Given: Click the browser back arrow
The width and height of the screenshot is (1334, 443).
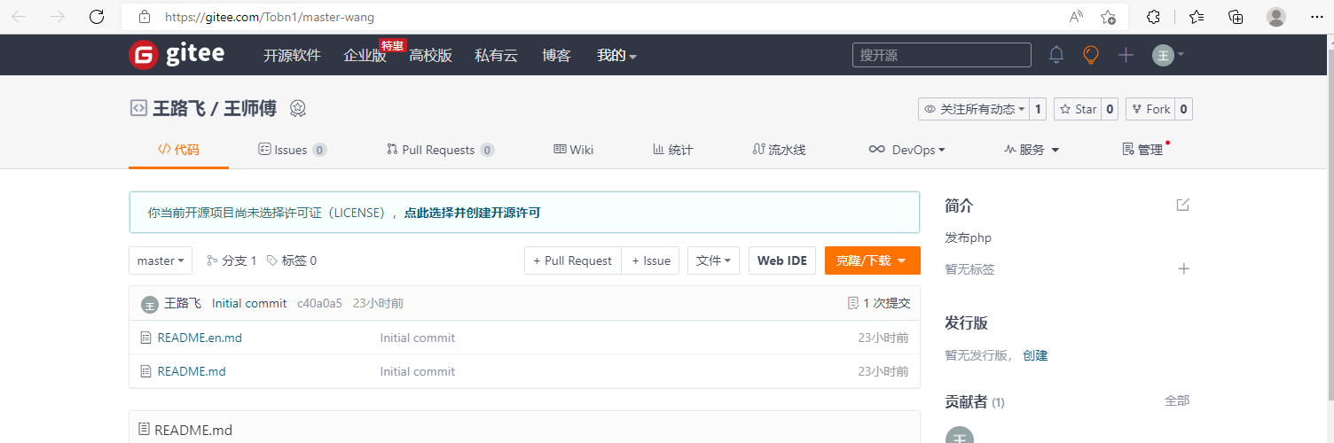Looking at the screenshot, I should [19, 17].
